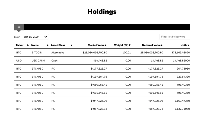The image size is (207, 117).
Task: Click the Asset Class column header
Action: tap(58, 45)
